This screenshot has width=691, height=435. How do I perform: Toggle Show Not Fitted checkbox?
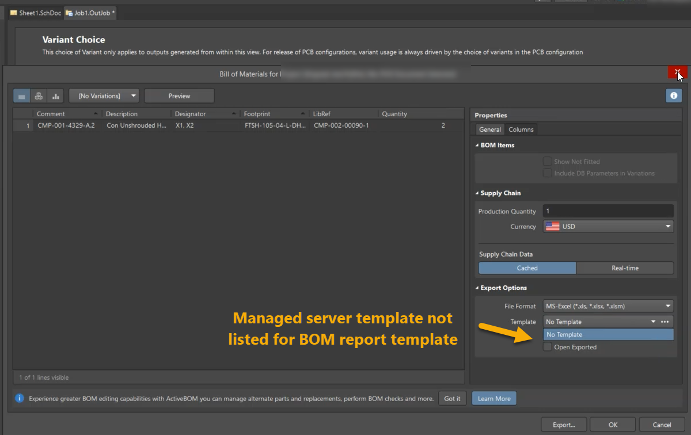(x=547, y=162)
